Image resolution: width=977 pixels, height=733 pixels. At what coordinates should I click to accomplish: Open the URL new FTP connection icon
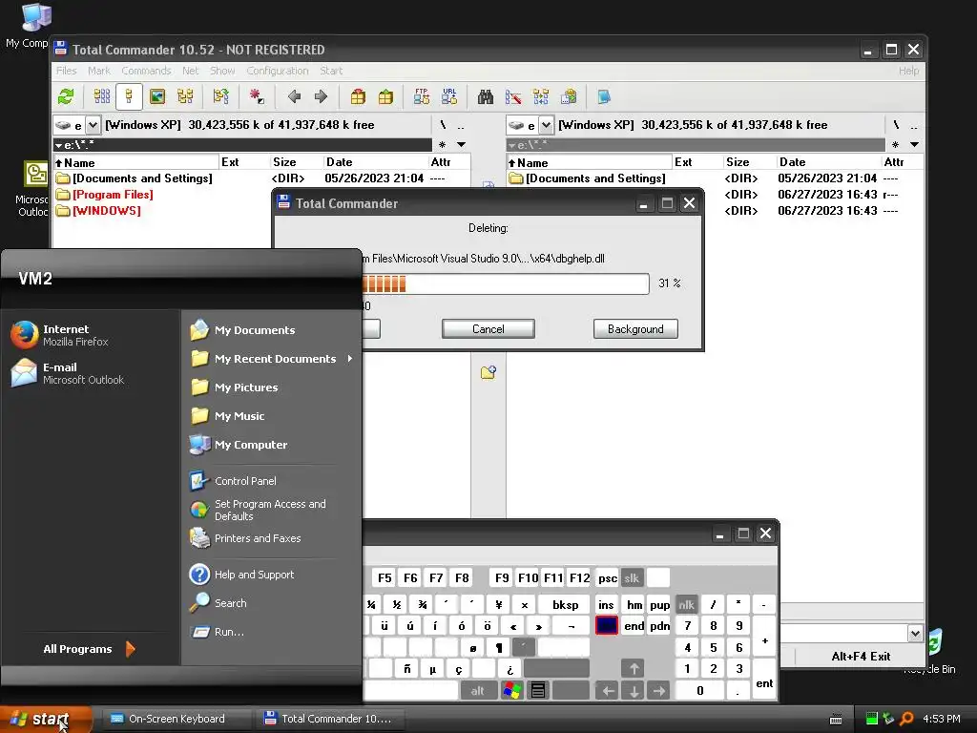tap(449, 96)
